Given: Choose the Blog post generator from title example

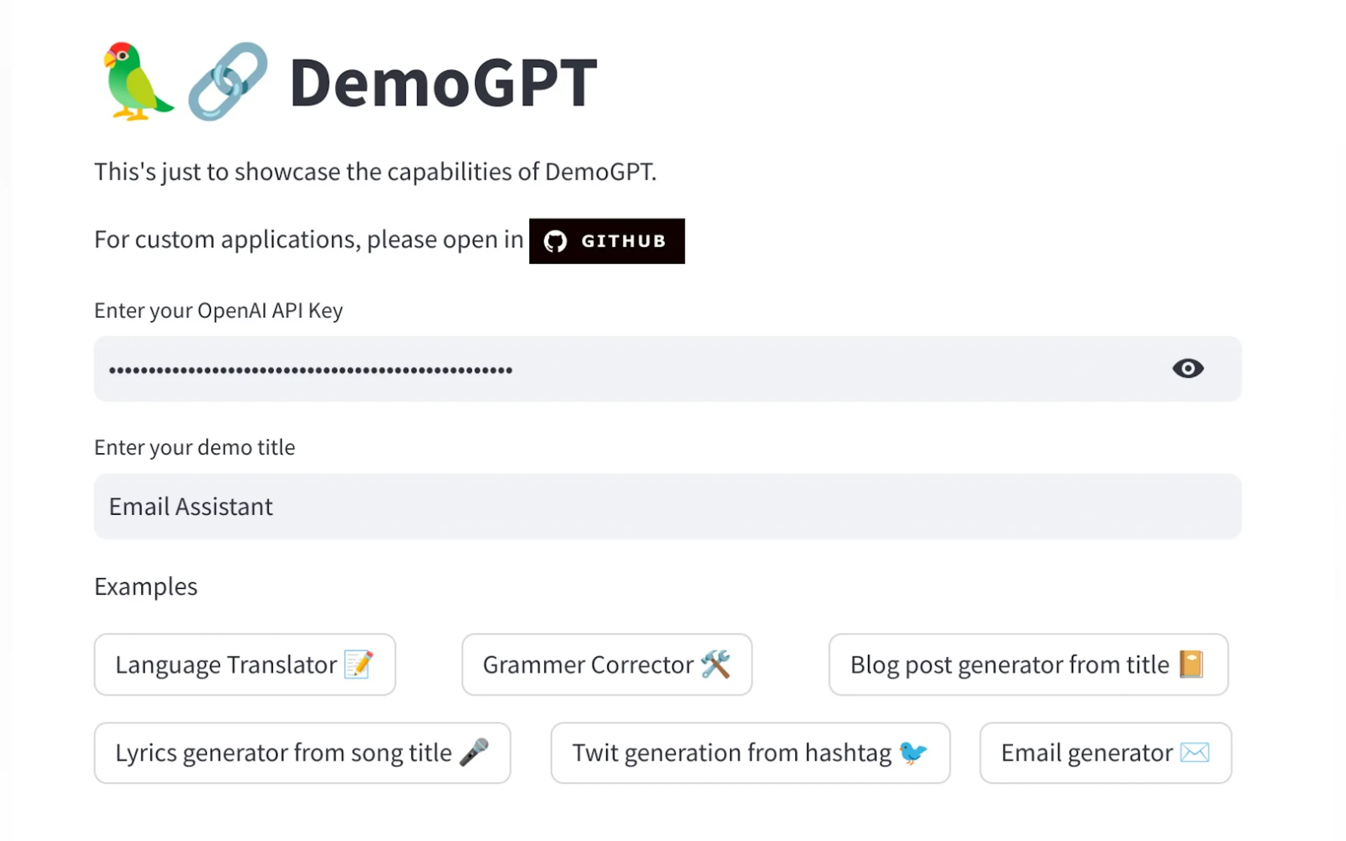Looking at the screenshot, I should click(x=1027, y=664).
